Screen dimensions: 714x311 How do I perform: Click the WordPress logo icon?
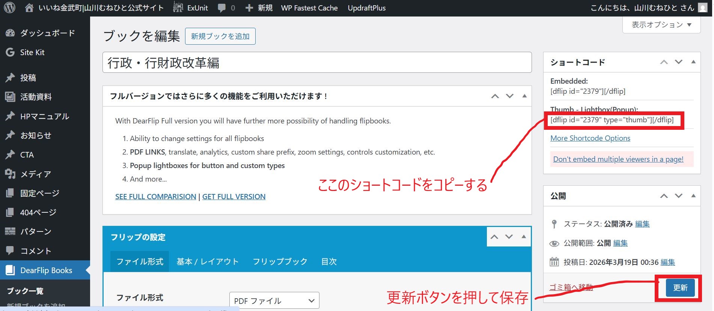click(9, 8)
